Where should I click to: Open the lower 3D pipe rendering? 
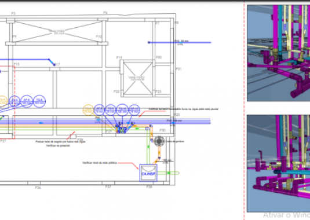[278, 163]
